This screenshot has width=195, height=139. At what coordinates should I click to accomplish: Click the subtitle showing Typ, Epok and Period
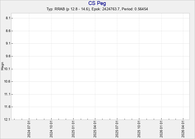pyautogui.click(x=97, y=9)
